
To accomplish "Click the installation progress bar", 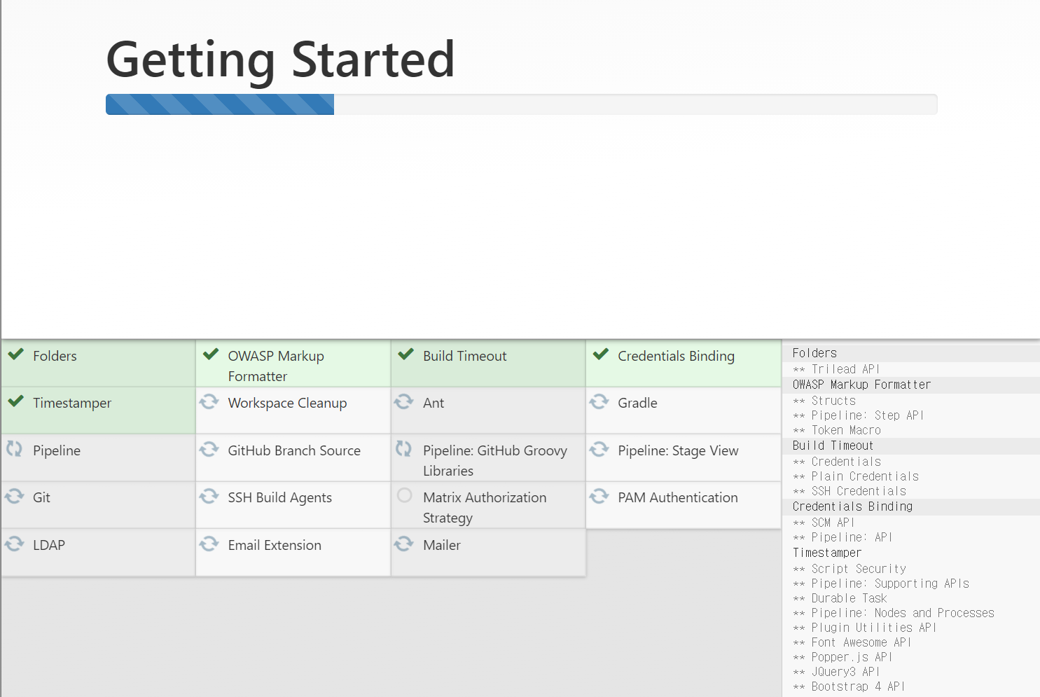I will [522, 104].
